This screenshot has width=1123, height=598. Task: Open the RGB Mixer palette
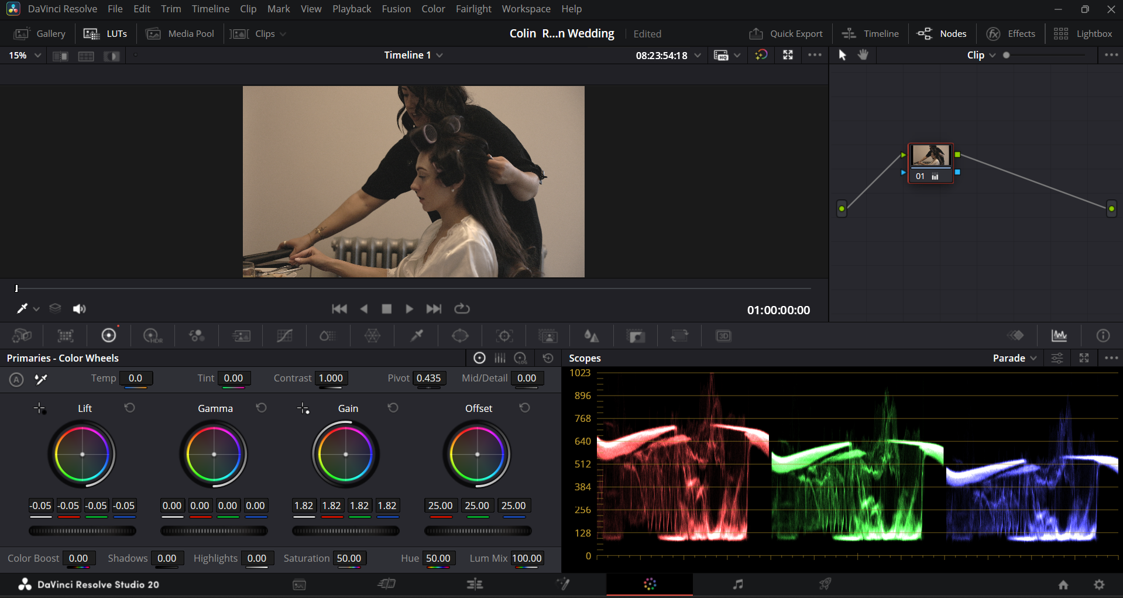coord(197,336)
